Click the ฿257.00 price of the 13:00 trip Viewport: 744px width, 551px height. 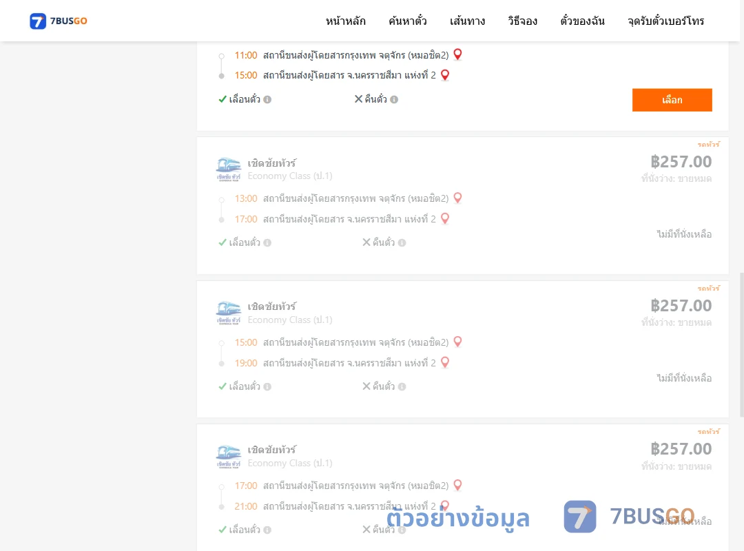pyautogui.click(x=681, y=162)
